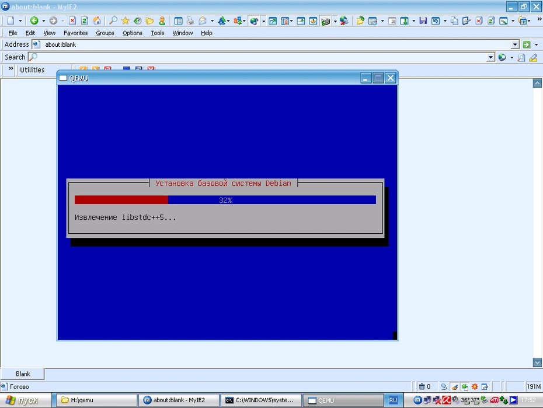This screenshot has height=408, width=543.
Task: Click the green Go arrow button
Action: click(527, 44)
